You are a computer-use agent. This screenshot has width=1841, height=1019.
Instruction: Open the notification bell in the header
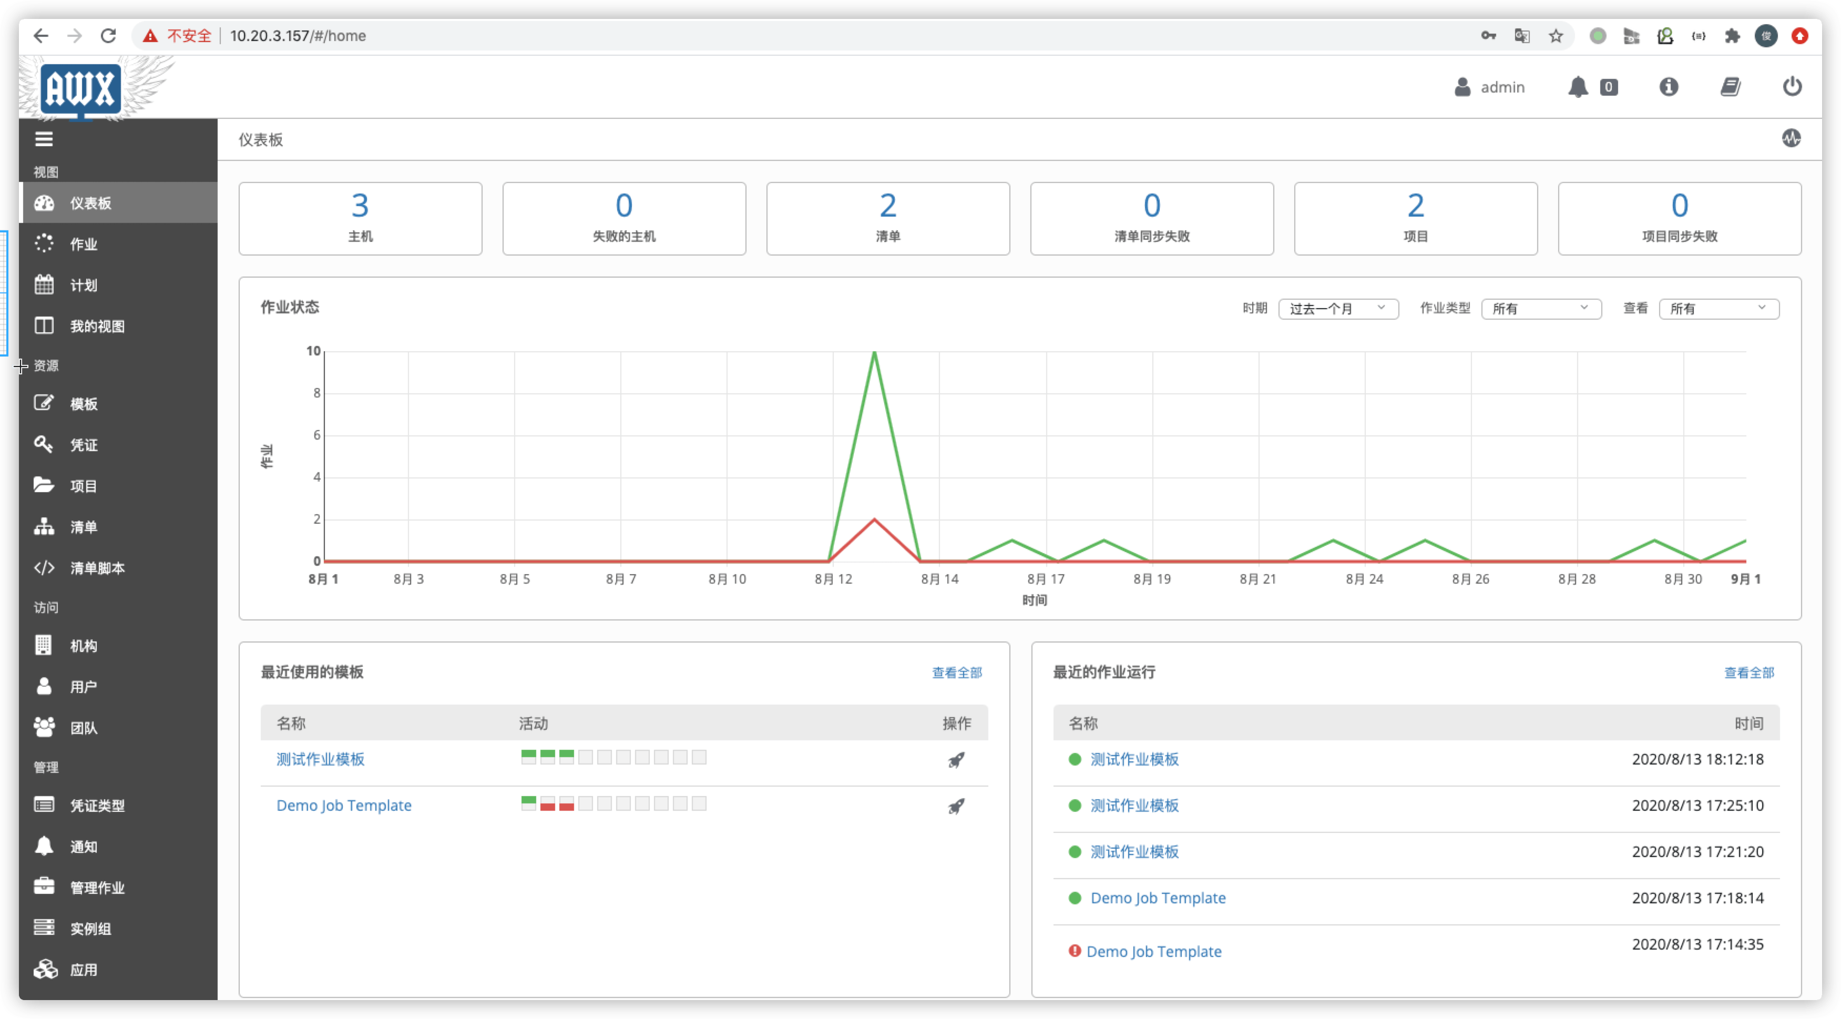click(1577, 86)
